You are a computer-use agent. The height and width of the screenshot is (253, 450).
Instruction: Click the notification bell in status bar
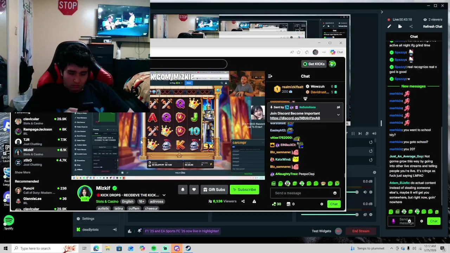point(140,231)
